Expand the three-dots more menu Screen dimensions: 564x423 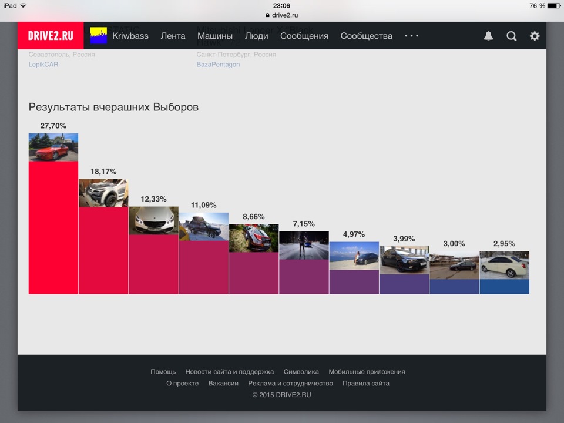411,36
